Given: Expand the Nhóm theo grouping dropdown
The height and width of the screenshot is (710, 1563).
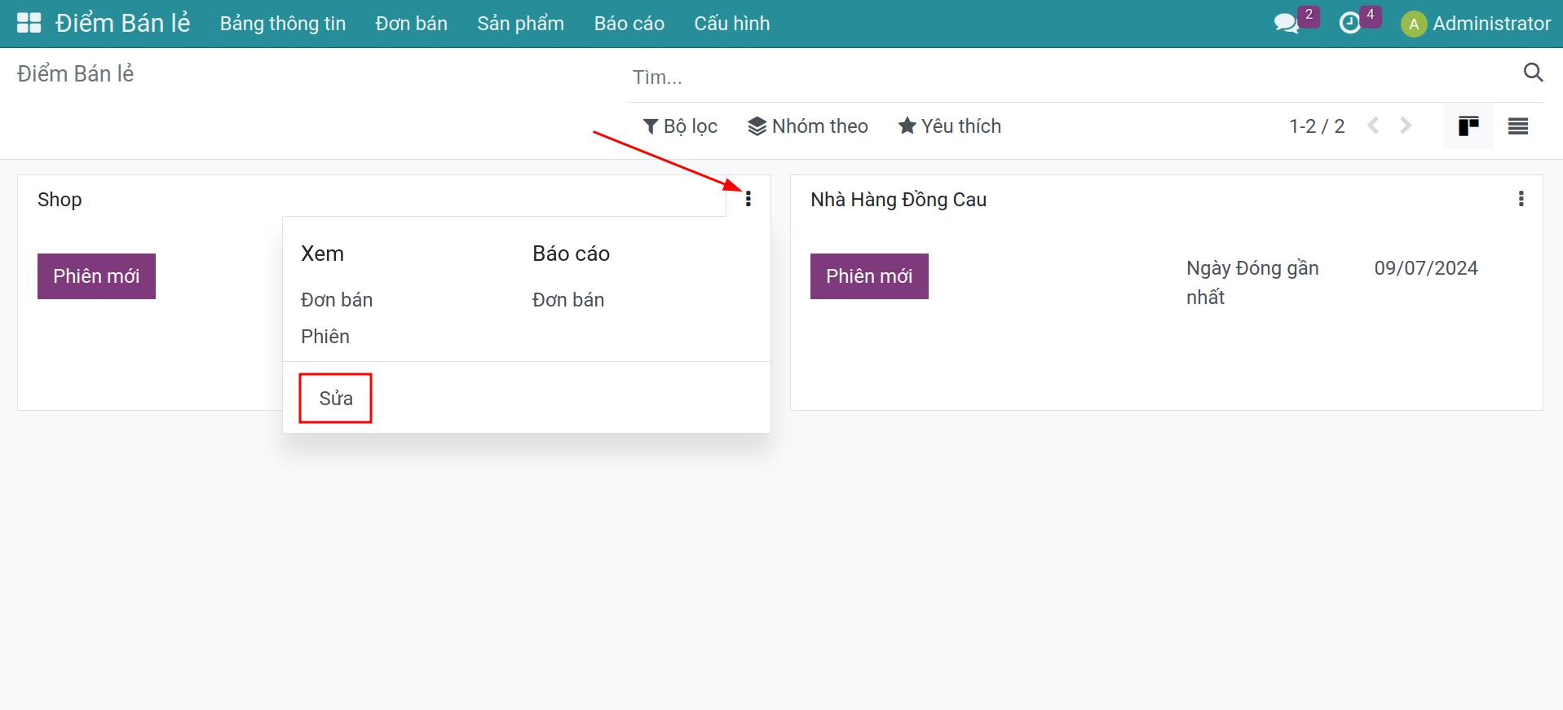Looking at the screenshot, I should click(807, 126).
